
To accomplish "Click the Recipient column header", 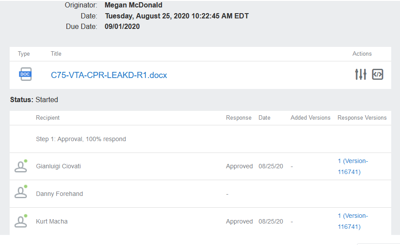I will 48,117.
